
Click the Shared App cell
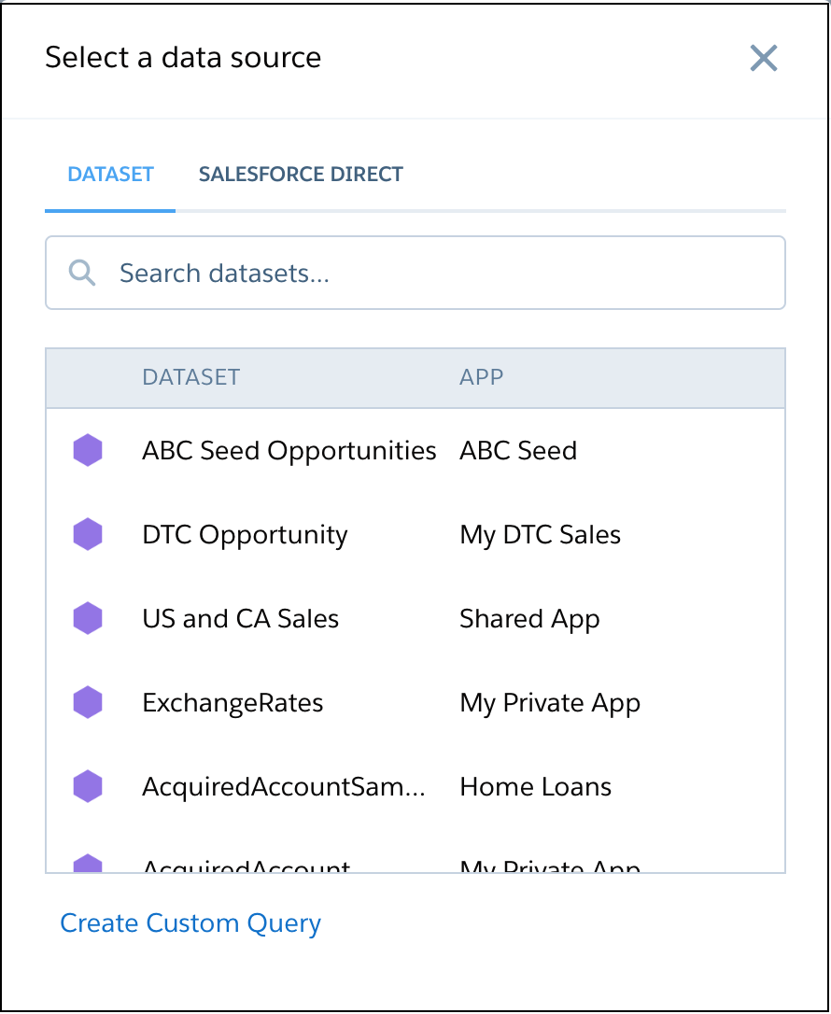529,620
